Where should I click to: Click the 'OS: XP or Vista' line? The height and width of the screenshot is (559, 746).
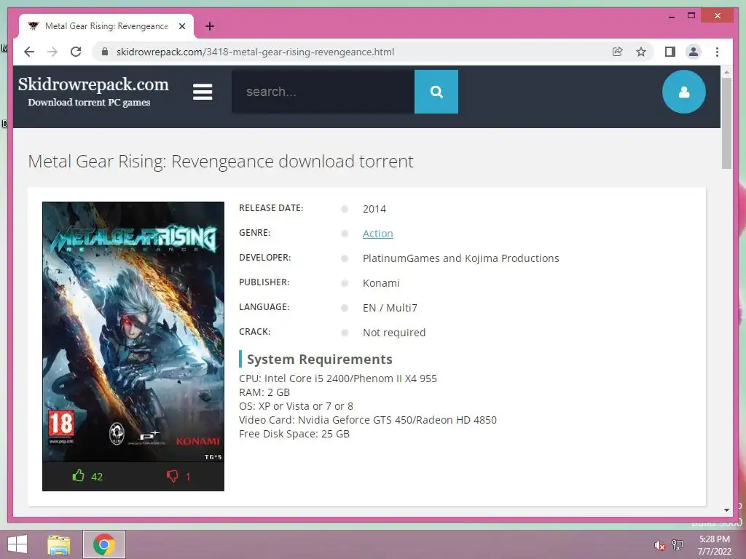pyautogui.click(x=296, y=406)
